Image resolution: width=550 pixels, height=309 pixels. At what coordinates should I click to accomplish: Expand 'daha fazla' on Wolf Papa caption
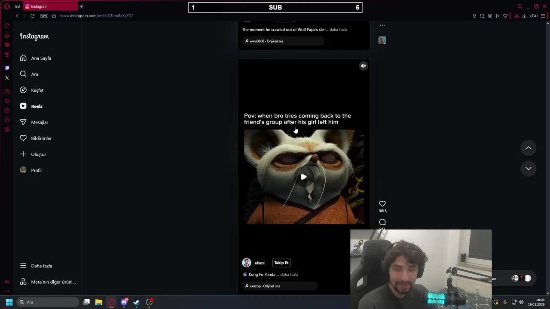click(338, 30)
